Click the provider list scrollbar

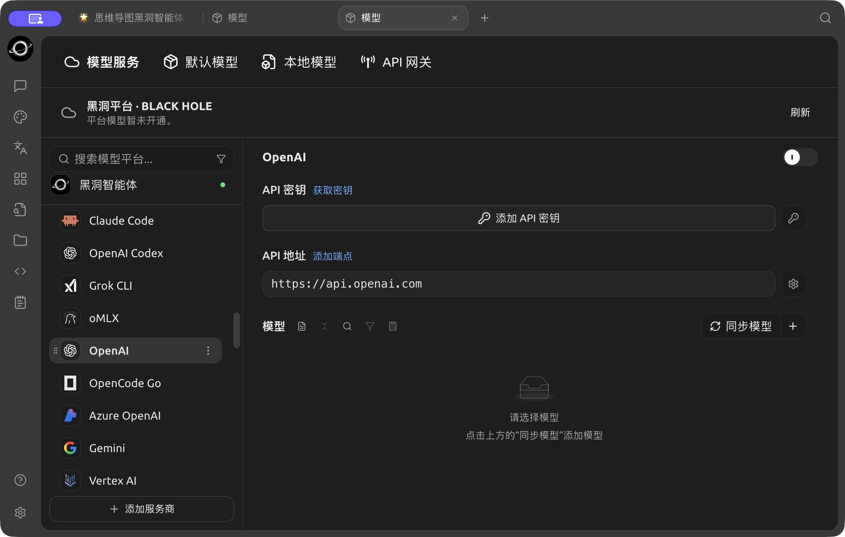[x=236, y=330]
